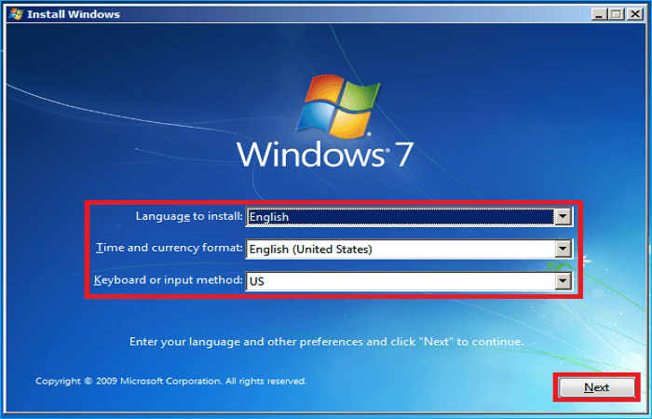The width and height of the screenshot is (652, 419).
Task: Expand the Time and currency format arrow
Action: (563, 249)
